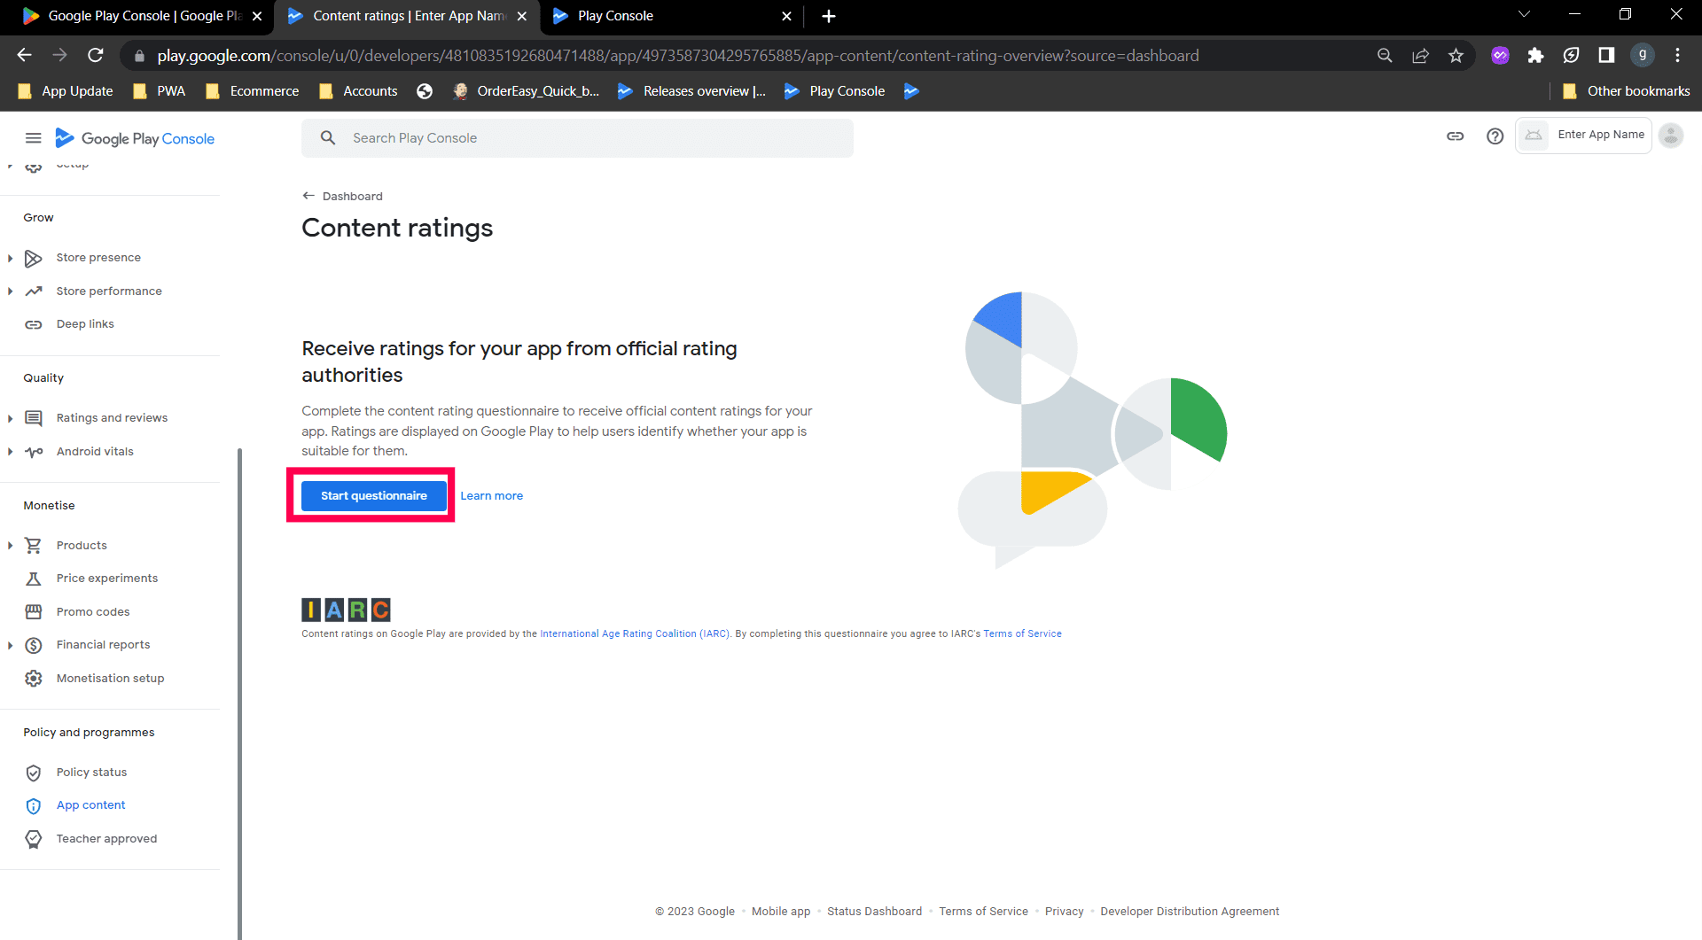Viewport: 1702px width, 940px height.
Task: Click the zoom magnifier icon in address bar
Action: pos(1385,56)
